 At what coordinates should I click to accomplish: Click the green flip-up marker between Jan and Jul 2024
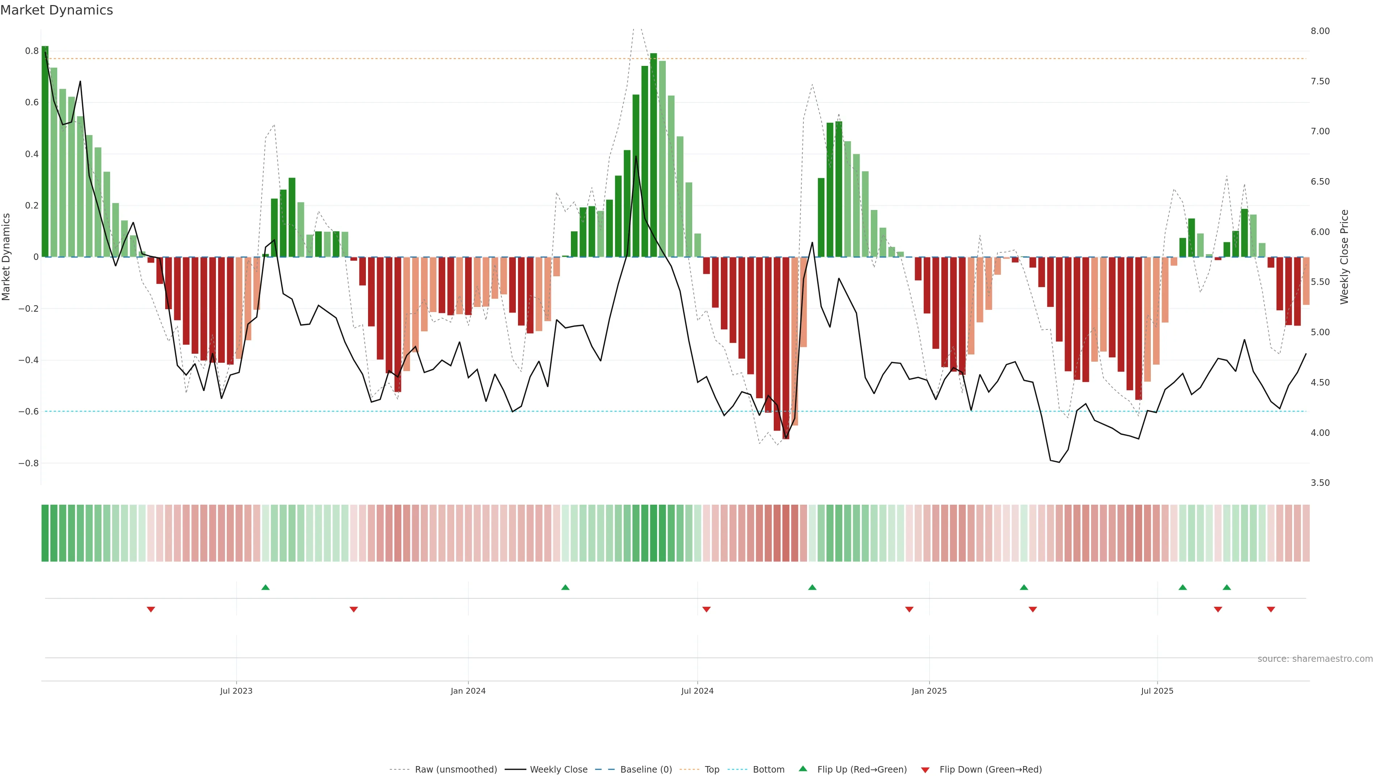click(565, 587)
